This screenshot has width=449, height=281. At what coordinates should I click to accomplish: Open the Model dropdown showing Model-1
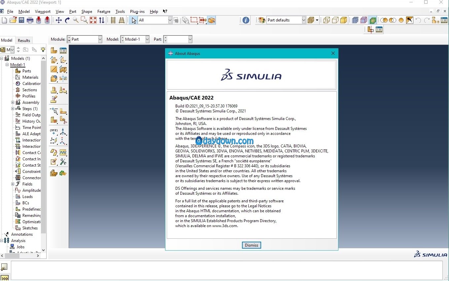[x=135, y=39]
